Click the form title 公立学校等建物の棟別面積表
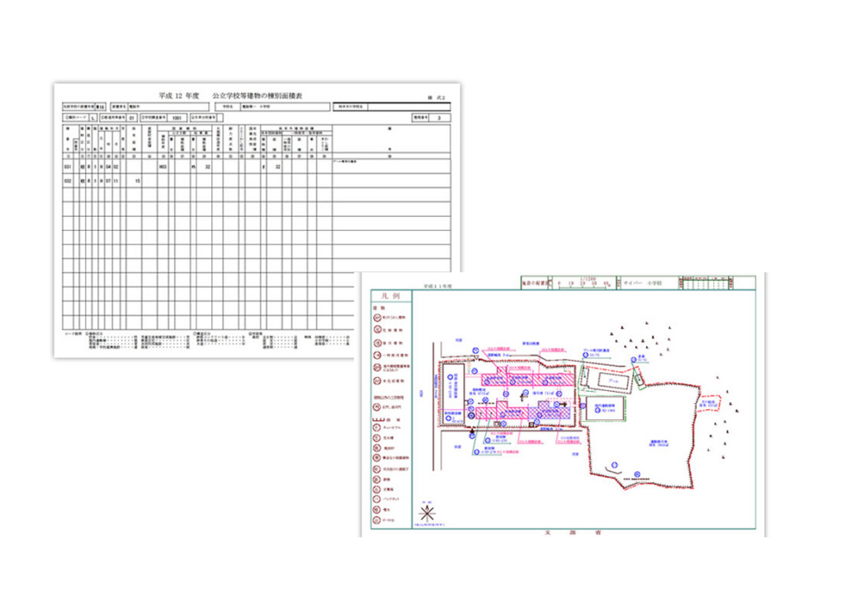The width and height of the screenshot is (845, 589). coord(257,96)
